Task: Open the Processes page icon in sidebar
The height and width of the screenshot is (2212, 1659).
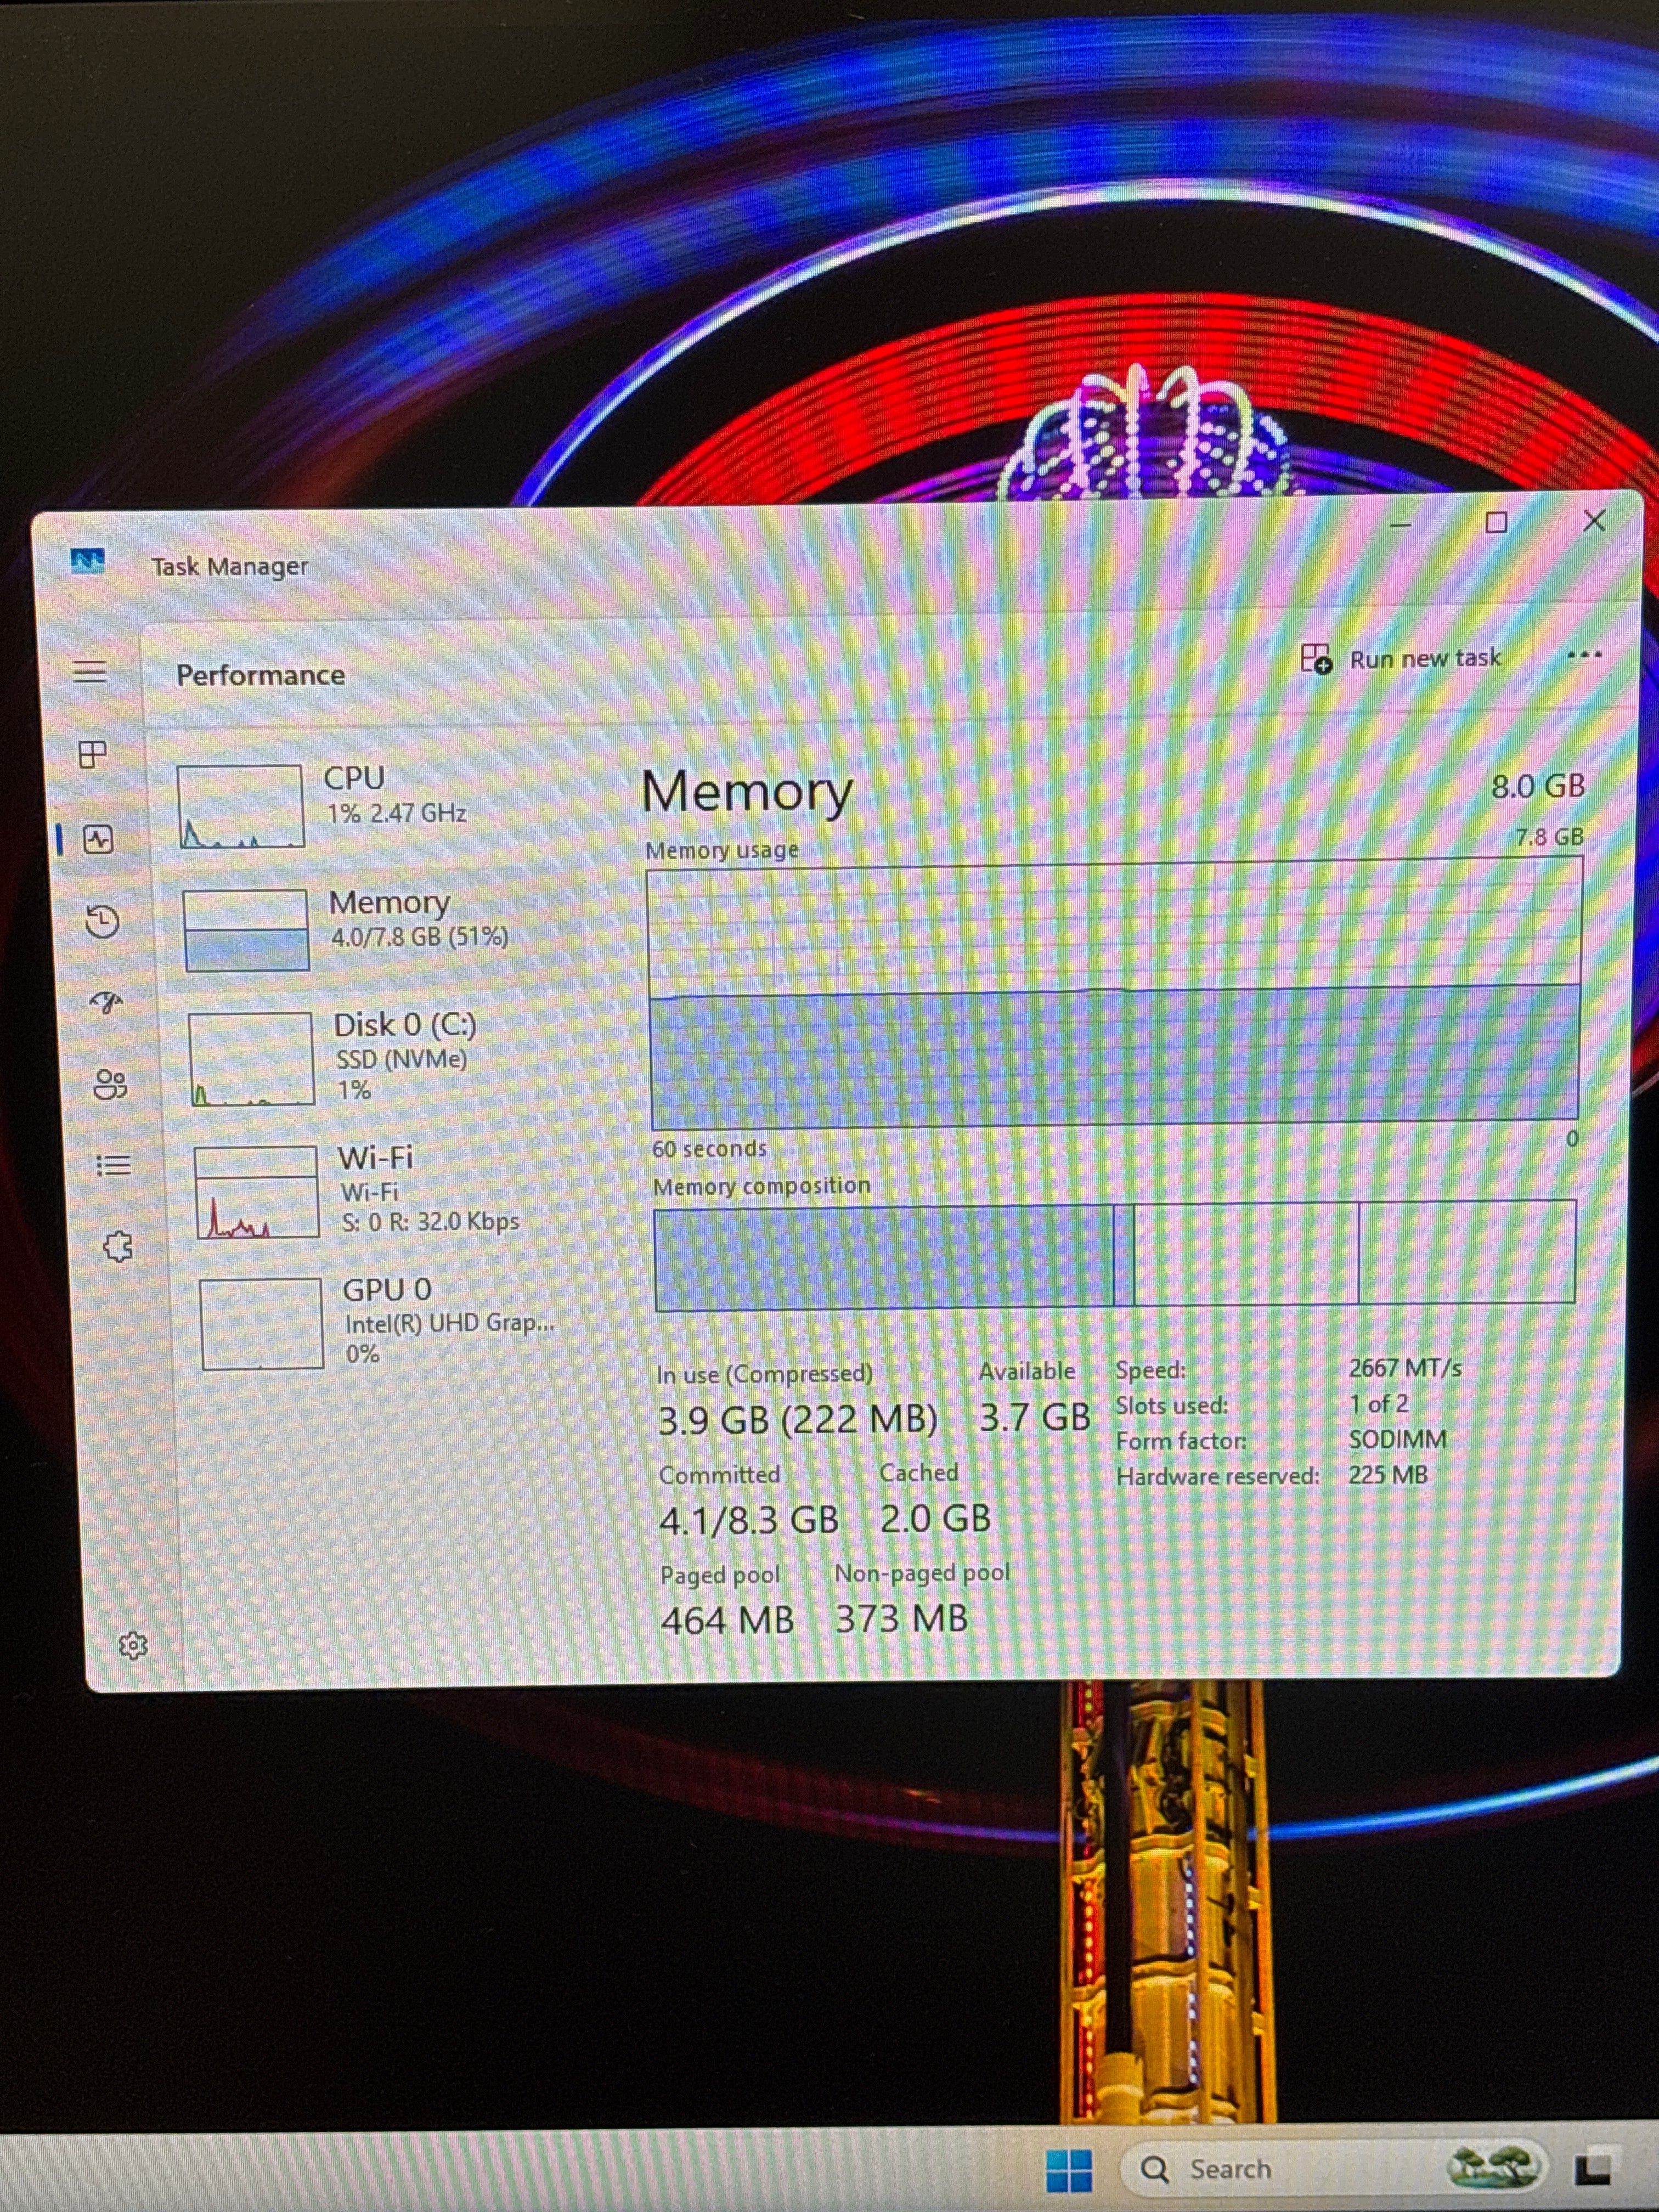Action: [x=92, y=754]
